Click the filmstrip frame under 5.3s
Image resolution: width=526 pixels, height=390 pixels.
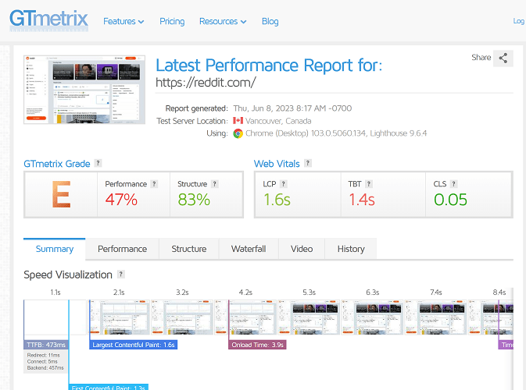309,317
